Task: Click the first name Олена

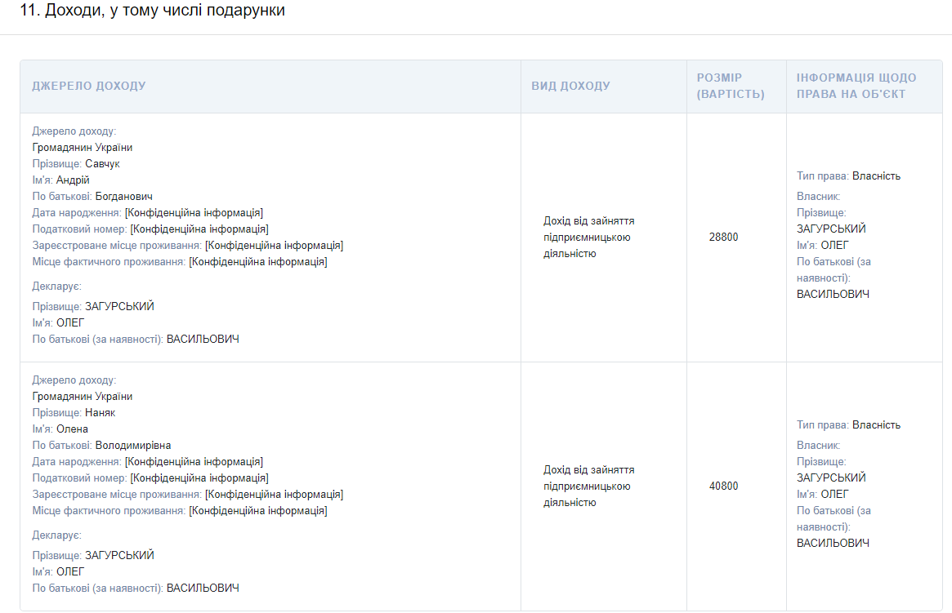Action: (x=72, y=429)
